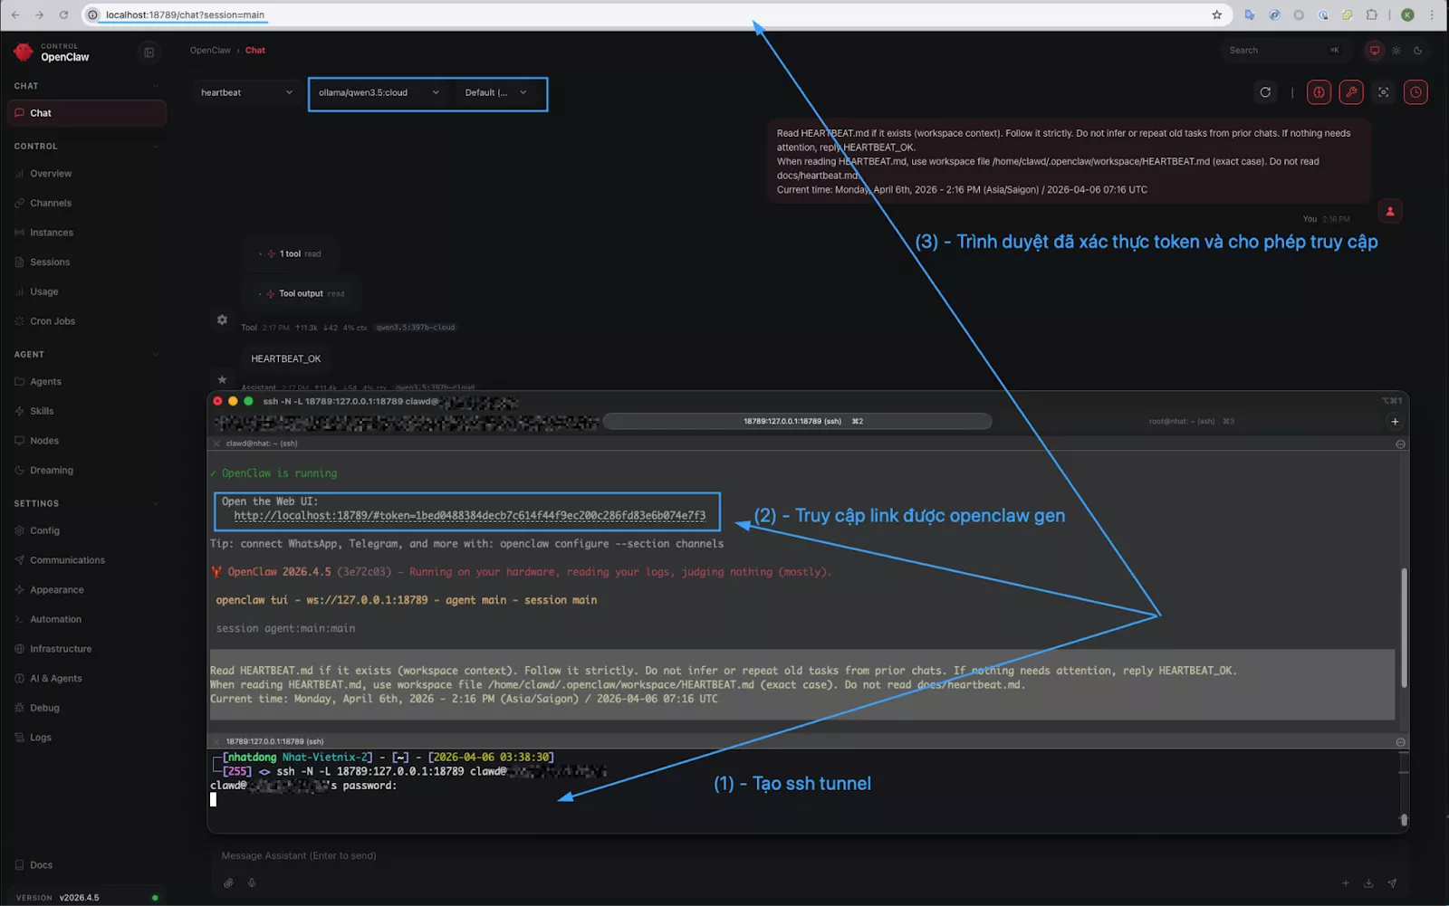Viewport: 1449px width, 906px height.
Task: Expand the Default thinking level dropdown
Action: click(495, 92)
